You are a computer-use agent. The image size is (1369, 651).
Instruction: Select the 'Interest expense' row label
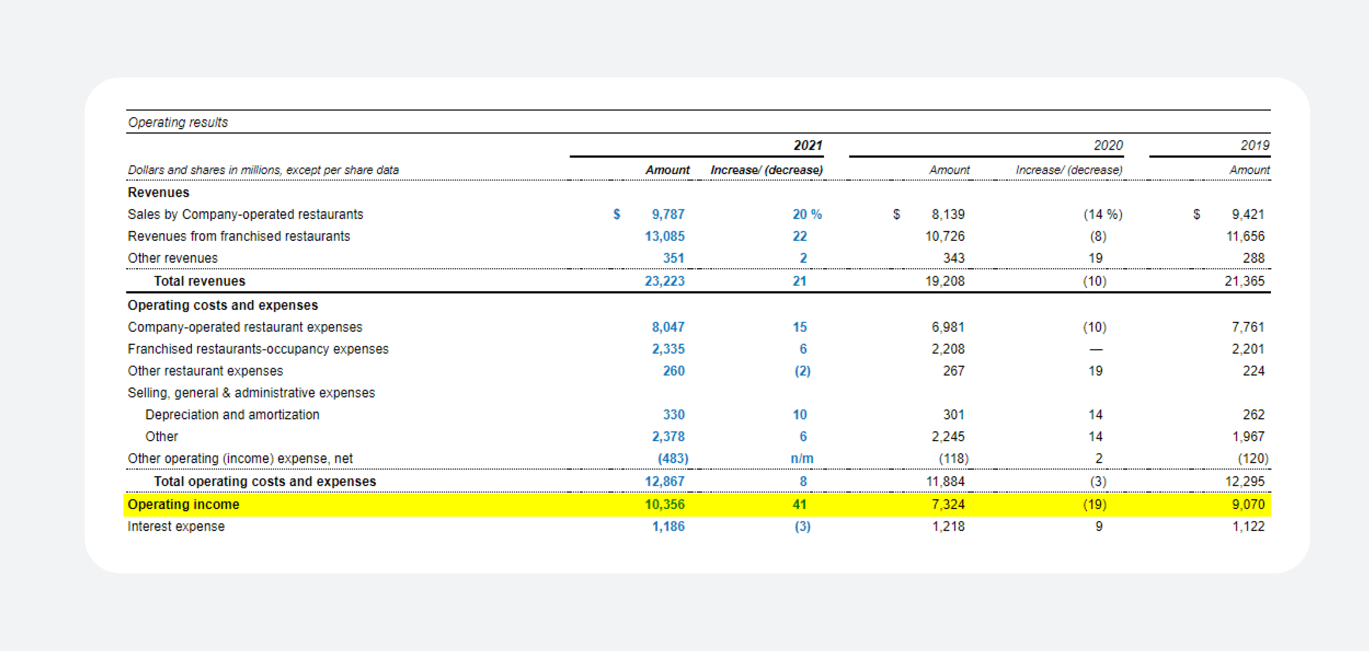tap(176, 526)
